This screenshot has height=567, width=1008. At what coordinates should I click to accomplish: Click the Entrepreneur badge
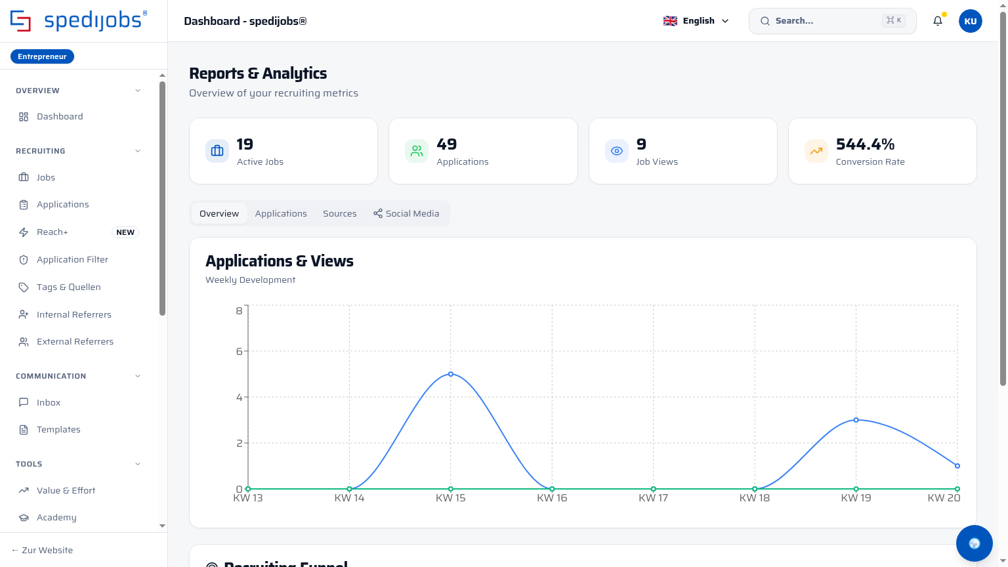[42, 56]
